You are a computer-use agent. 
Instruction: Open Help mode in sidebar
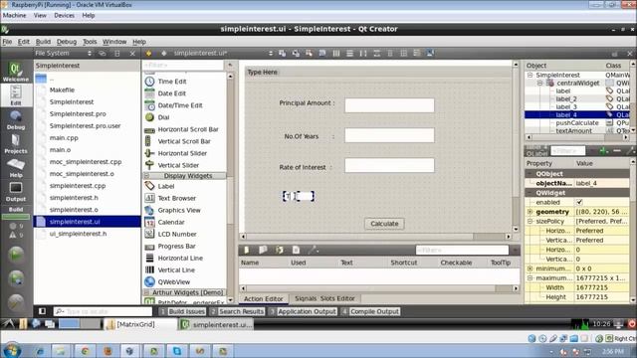16,168
